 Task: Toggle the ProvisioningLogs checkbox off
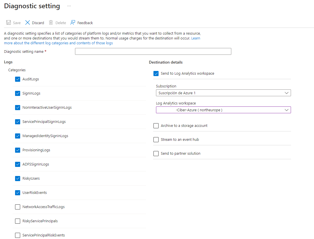click(18, 150)
